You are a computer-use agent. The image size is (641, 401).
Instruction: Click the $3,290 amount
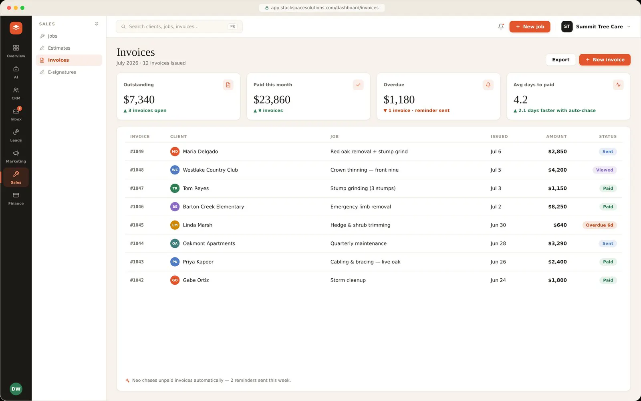(x=557, y=243)
